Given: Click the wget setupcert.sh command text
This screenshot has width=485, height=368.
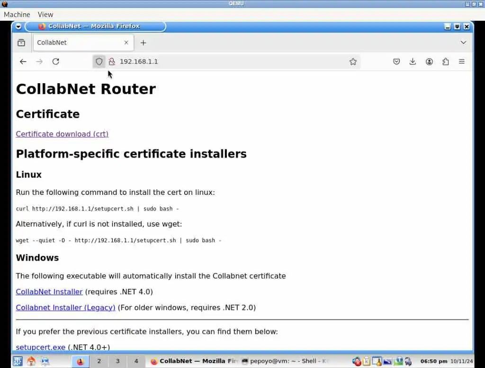Looking at the screenshot, I should (118, 240).
